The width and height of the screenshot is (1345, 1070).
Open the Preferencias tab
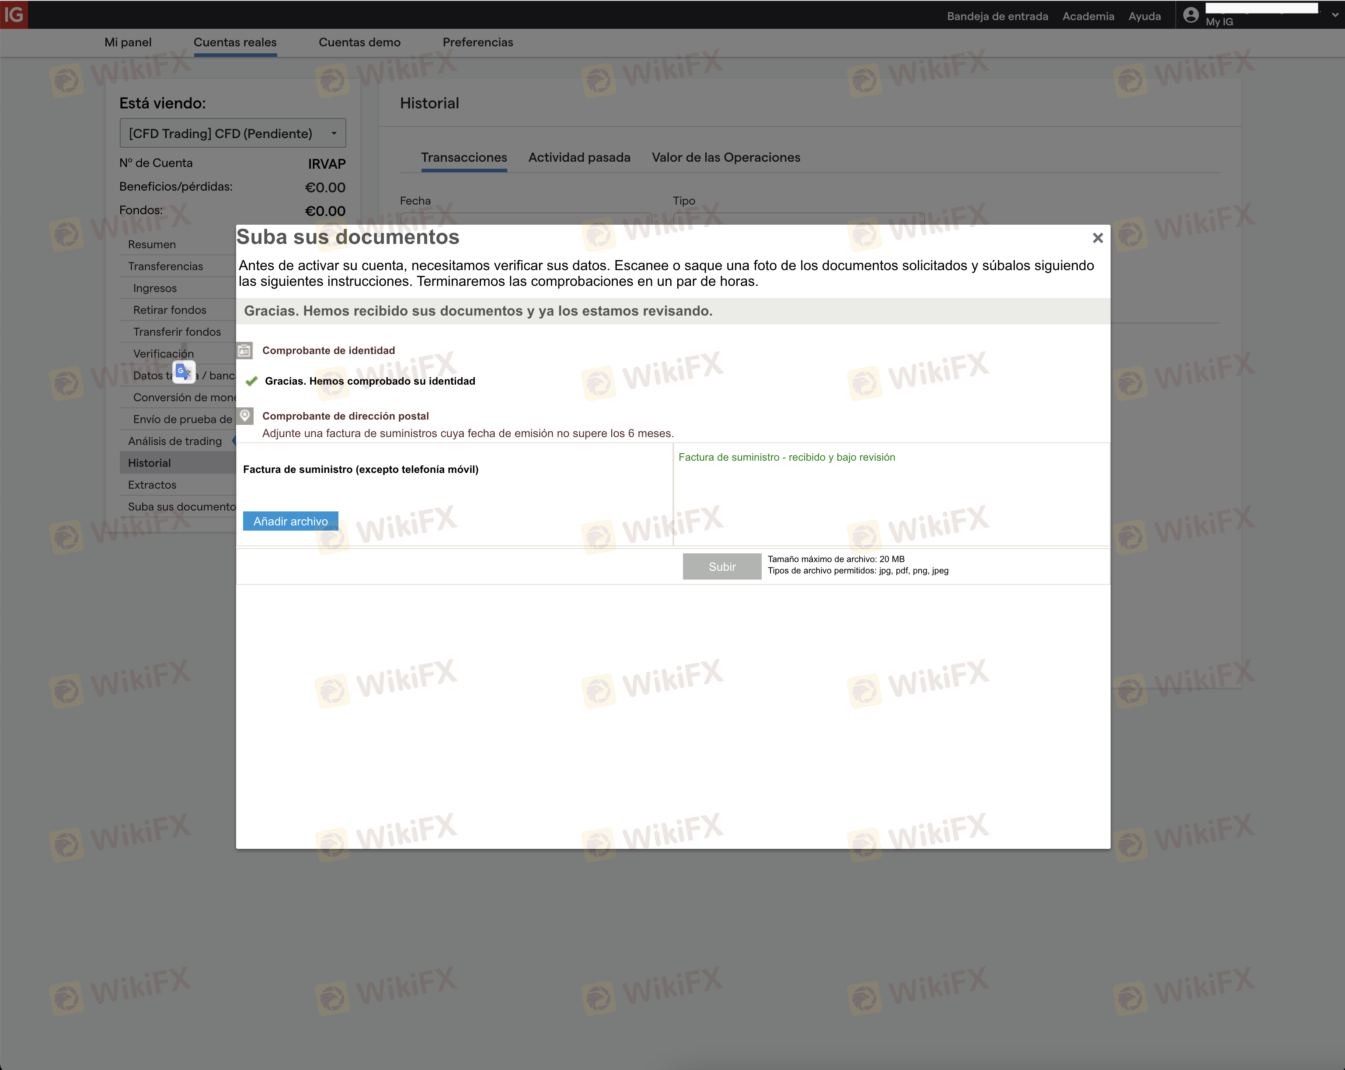click(x=478, y=42)
